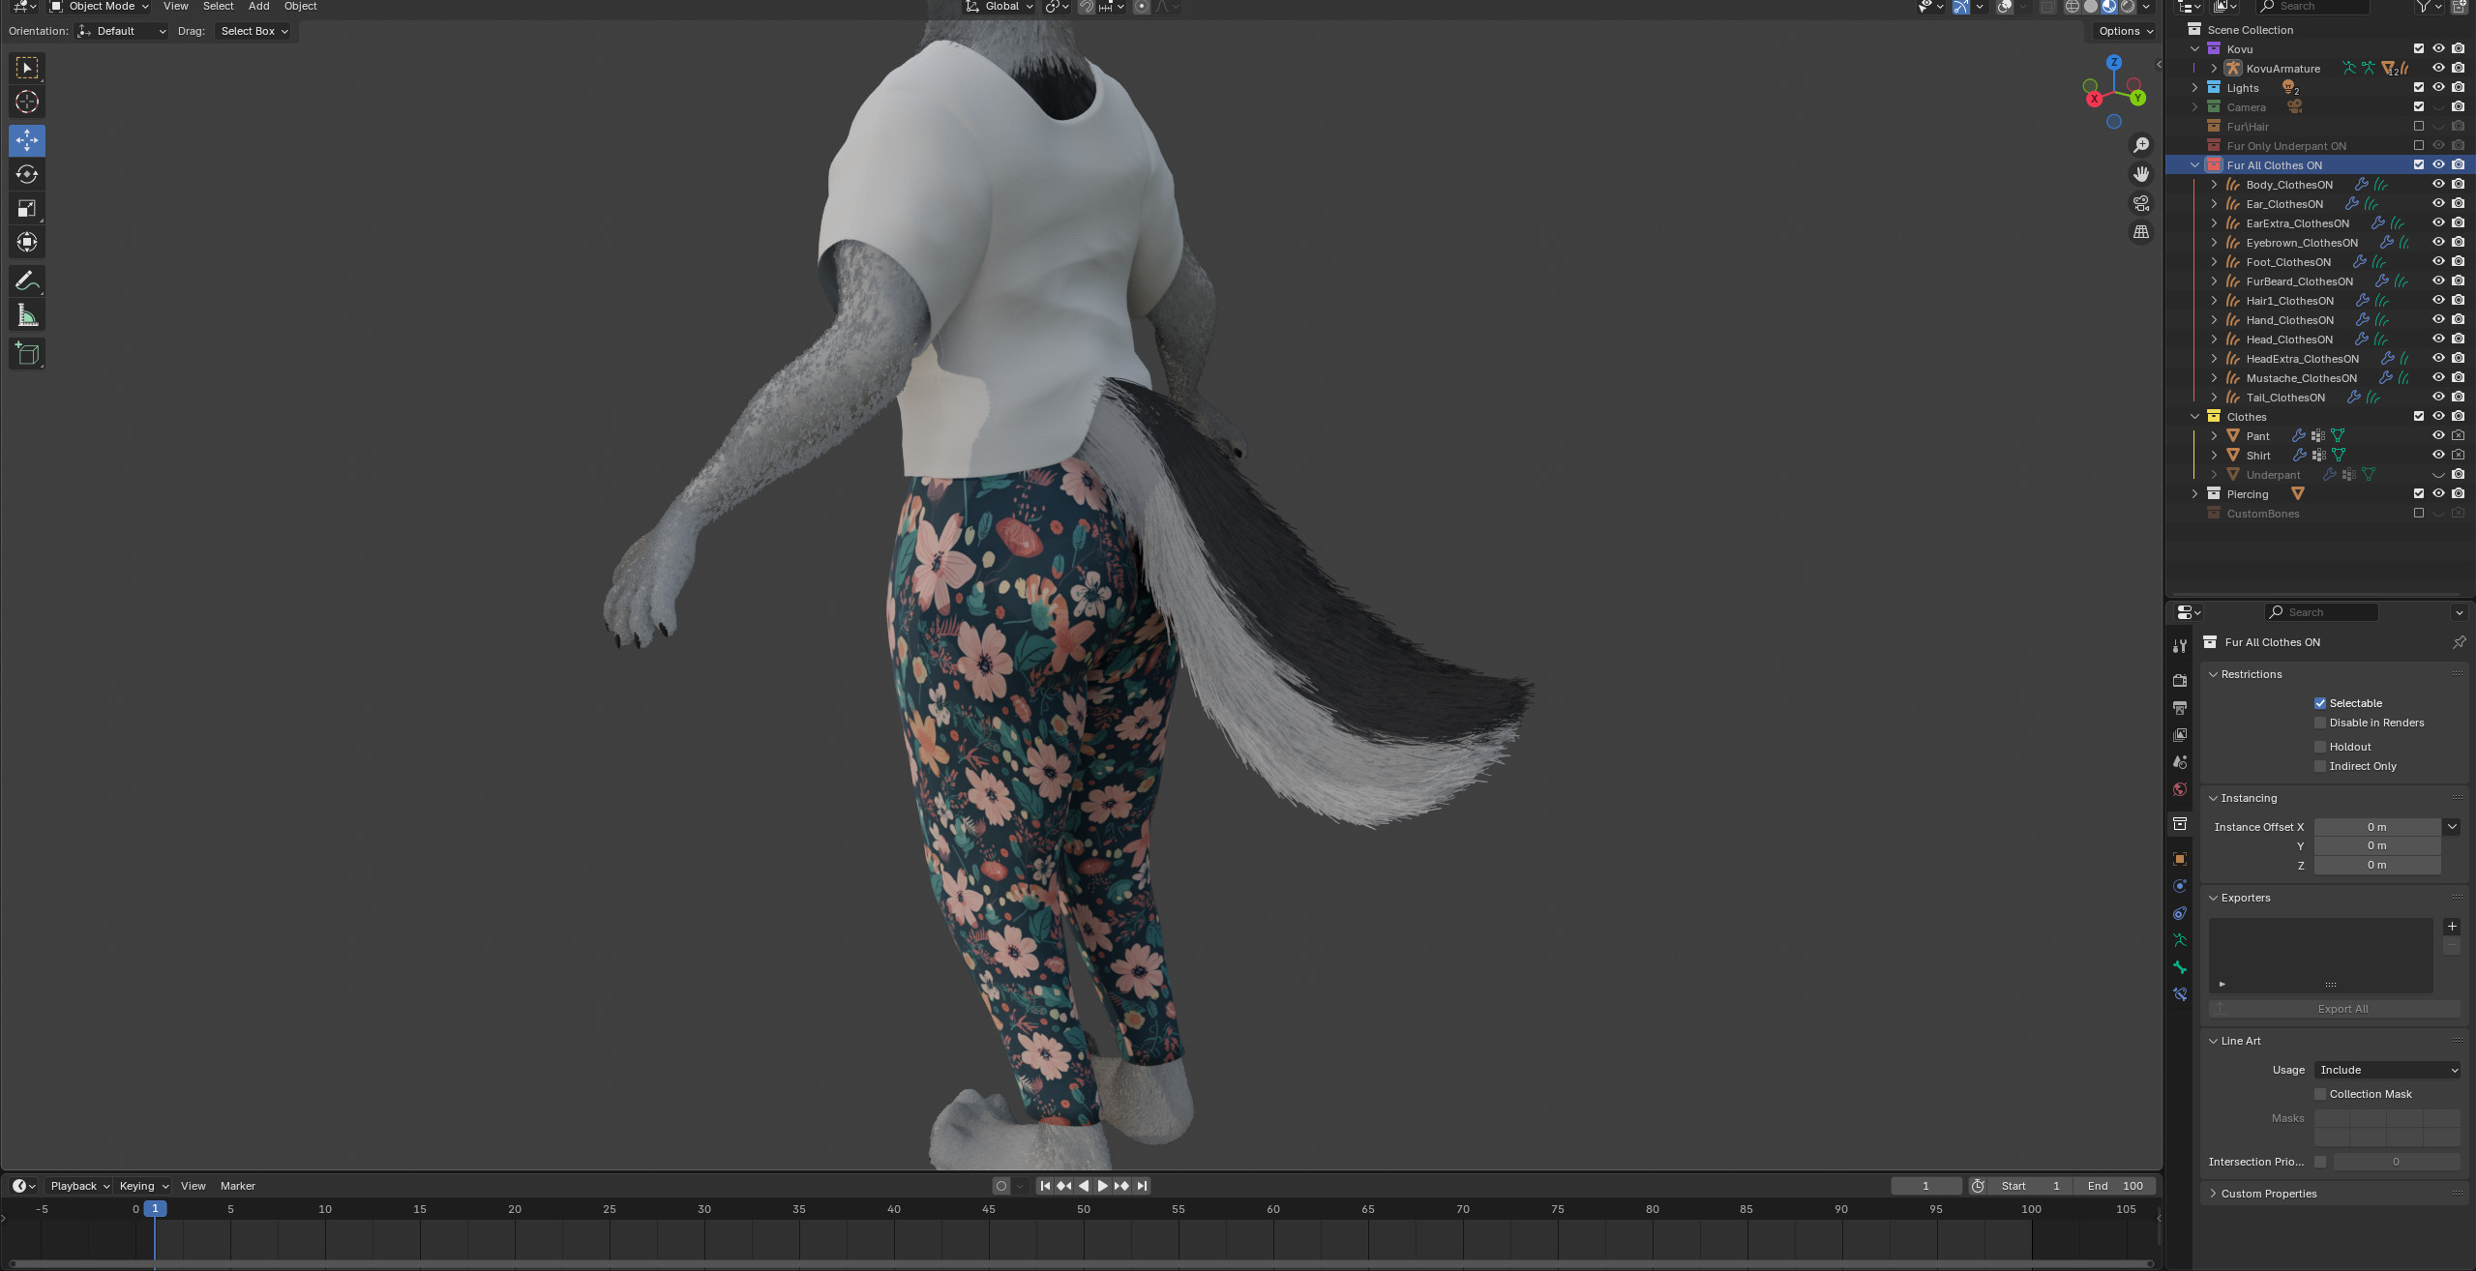The width and height of the screenshot is (2476, 1271).
Task: Expand the KovuArmature tree item
Action: click(2213, 69)
